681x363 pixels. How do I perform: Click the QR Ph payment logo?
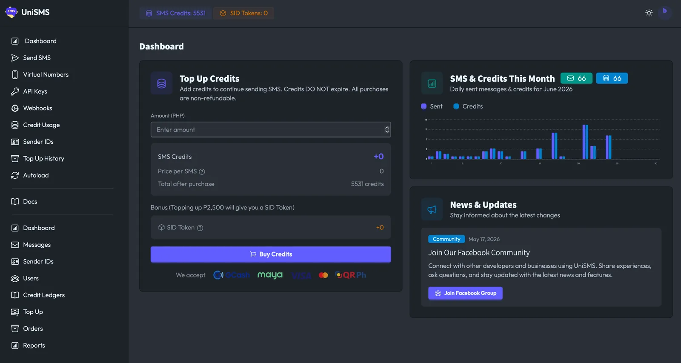351,275
